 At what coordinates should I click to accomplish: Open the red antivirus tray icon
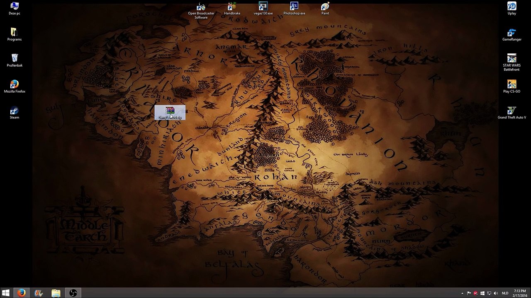pyautogui.click(x=475, y=293)
